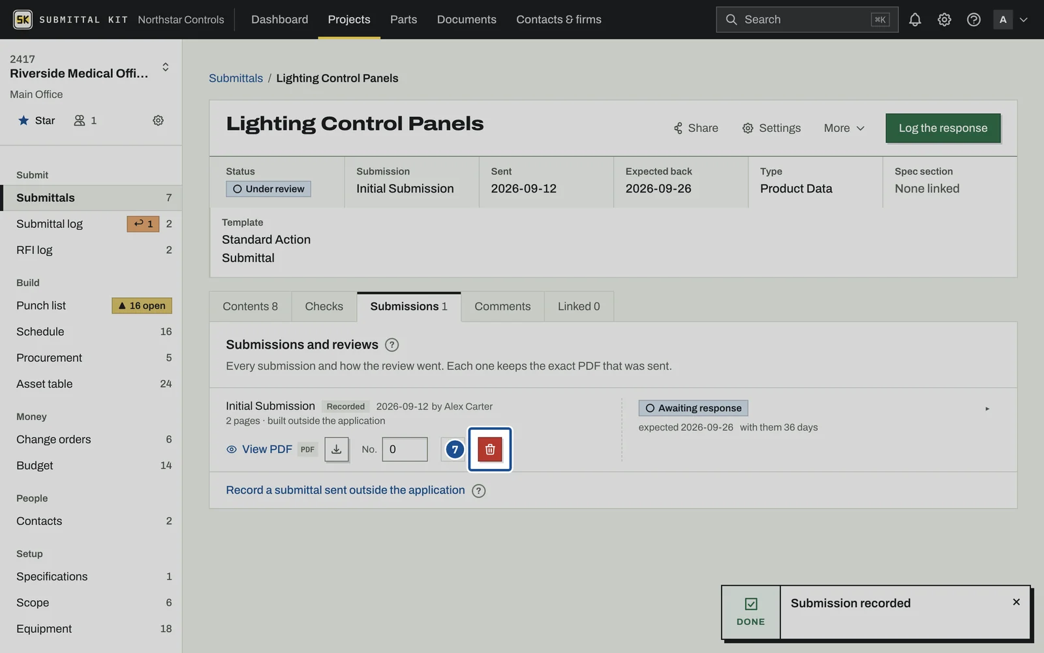Open Punch list in sidebar
The width and height of the screenshot is (1044, 653).
[91, 306]
